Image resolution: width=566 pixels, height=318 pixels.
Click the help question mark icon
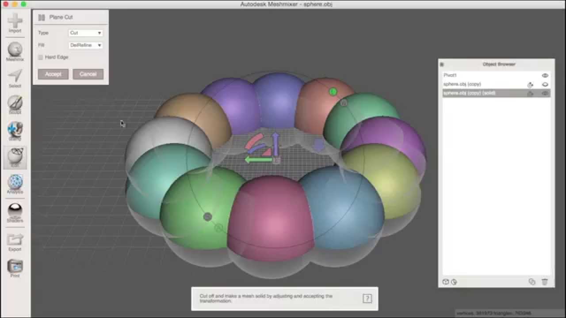(x=367, y=299)
